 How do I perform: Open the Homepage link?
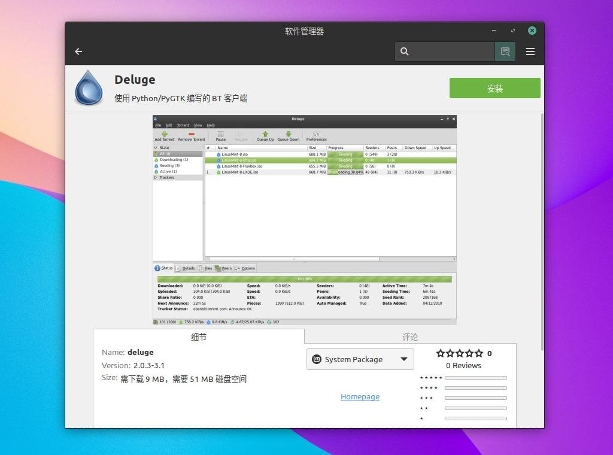click(360, 397)
